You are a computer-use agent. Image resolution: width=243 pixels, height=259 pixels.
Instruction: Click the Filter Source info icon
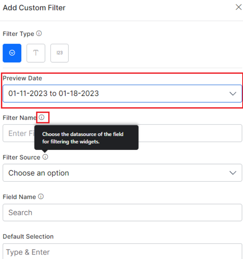[45, 157]
